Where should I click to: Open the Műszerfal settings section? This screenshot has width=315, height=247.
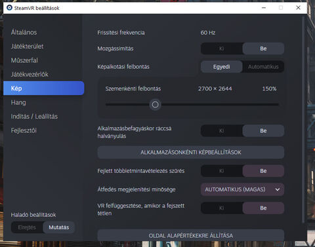pyautogui.click(x=24, y=60)
